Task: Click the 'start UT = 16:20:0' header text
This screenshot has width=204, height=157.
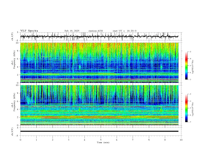Action: [x=124, y=31]
